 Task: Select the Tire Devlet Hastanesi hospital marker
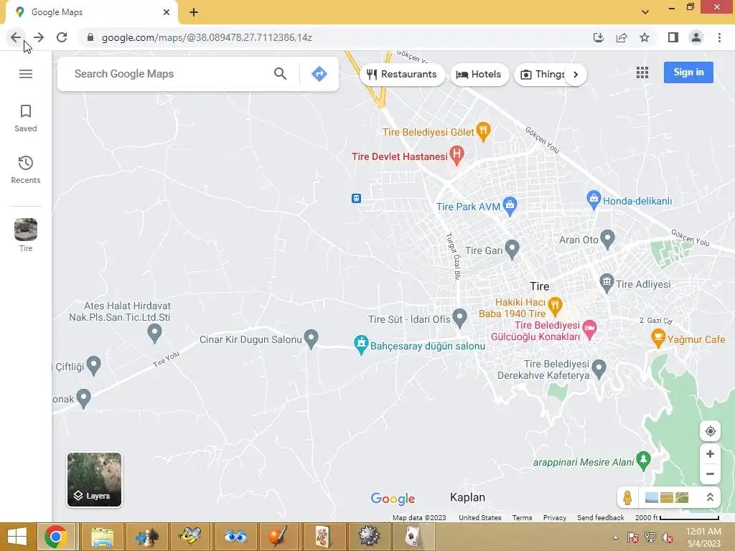point(457,155)
